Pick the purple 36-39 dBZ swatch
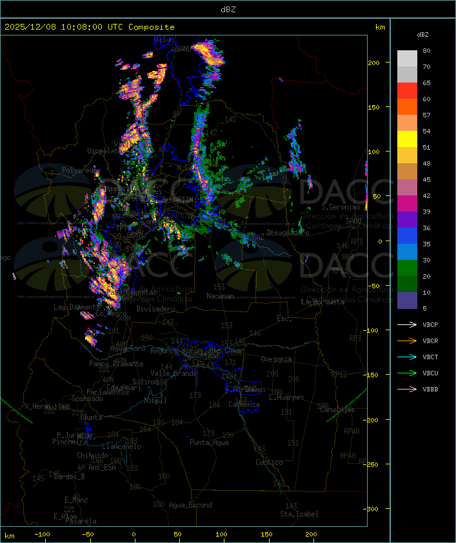456x543 pixels. click(407, 219)
